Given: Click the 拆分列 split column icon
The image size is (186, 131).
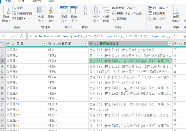Looking at the screenshot, I should pos(96,10).
